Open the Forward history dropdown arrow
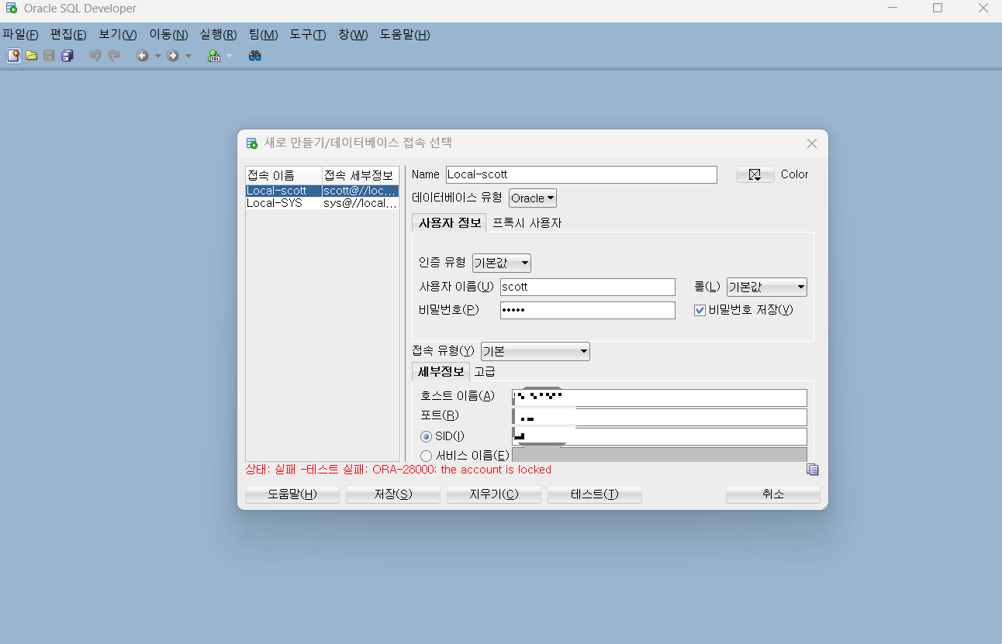This screenshot has width=1002, height=644. pos(188,56)
